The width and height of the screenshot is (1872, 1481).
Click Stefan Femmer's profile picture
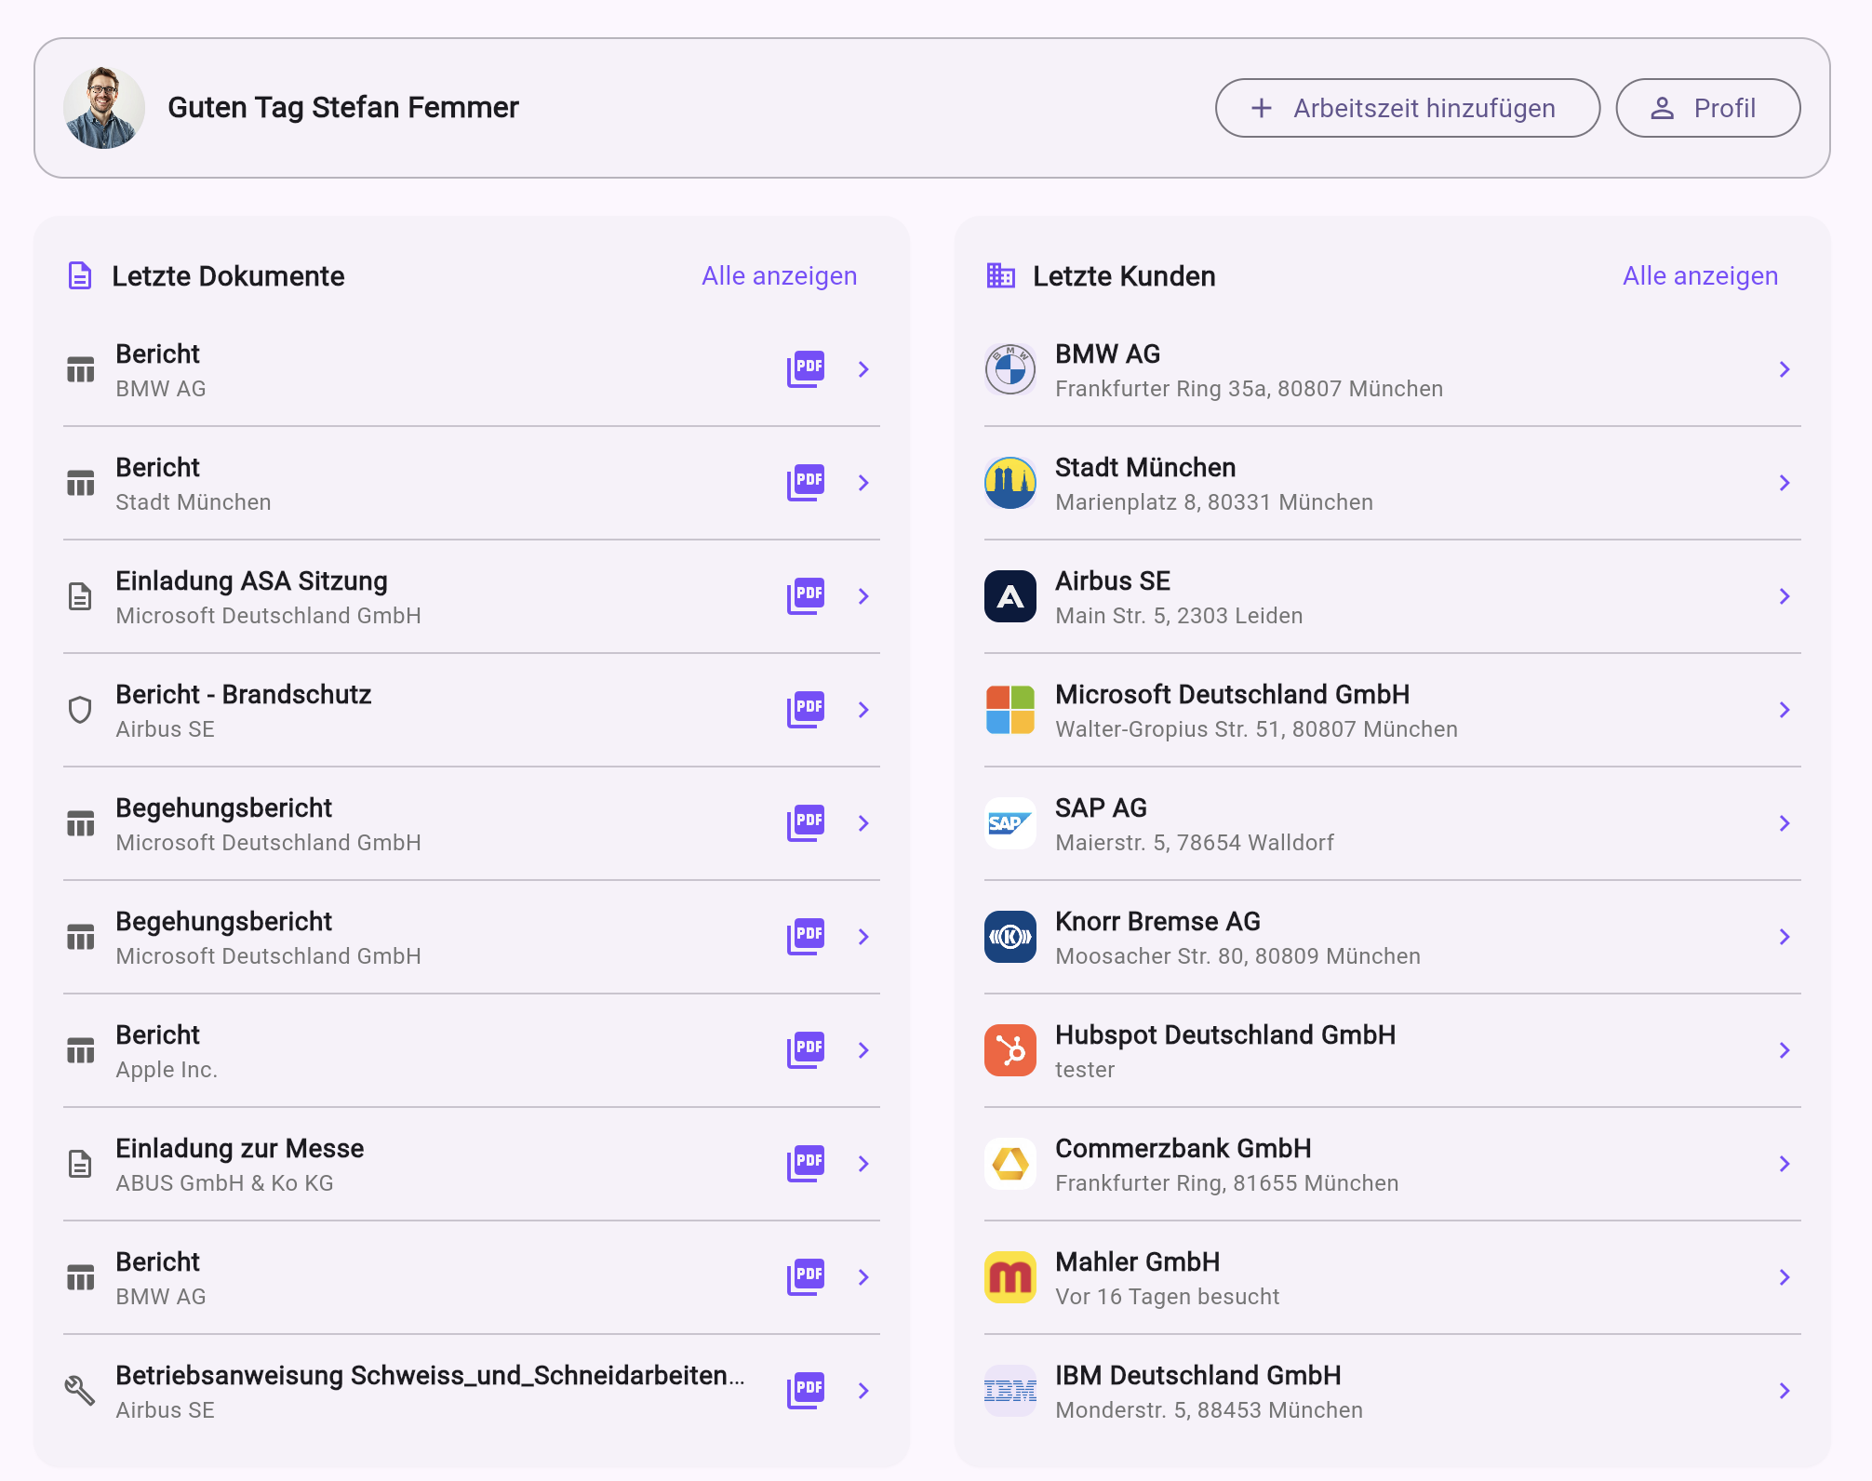click(104, 107)
